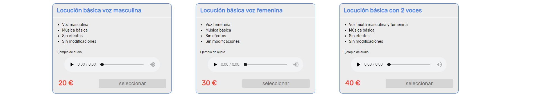Click the 2 voces audio progress slider
This screenshot has height=105, width=534.
click(409, 65)
